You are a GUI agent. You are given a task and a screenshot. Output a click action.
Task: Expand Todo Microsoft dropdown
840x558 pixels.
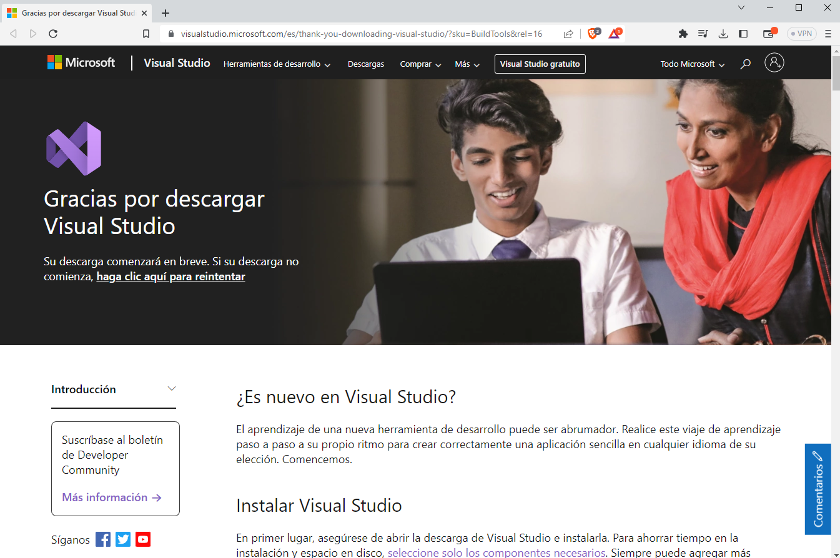coord(693,64)
